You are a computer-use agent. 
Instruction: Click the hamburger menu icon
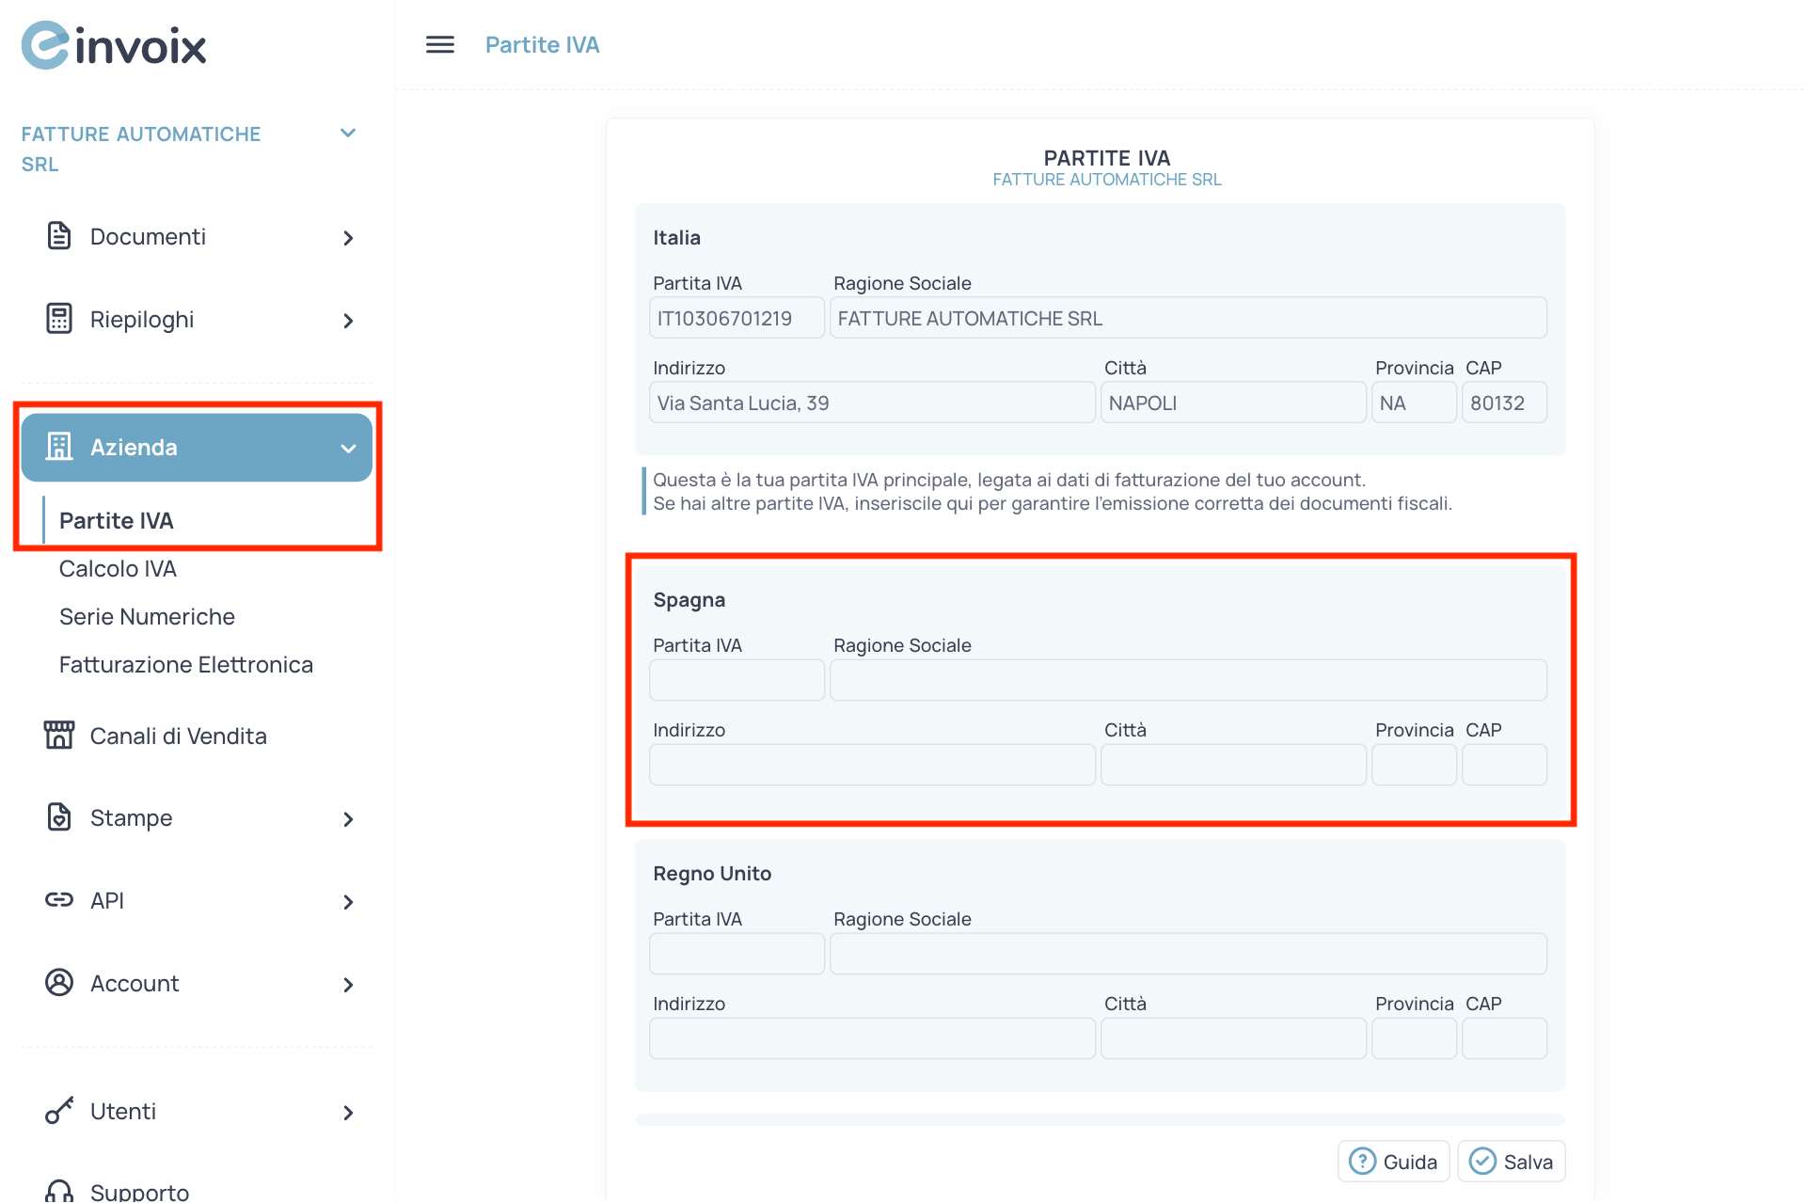click(439, 44)
